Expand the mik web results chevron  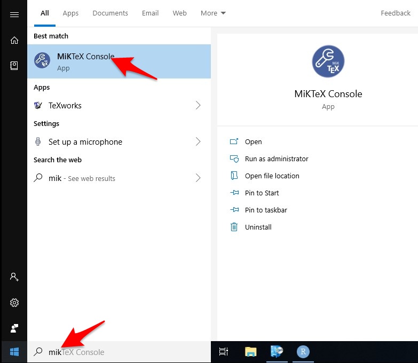coord(198,178)
